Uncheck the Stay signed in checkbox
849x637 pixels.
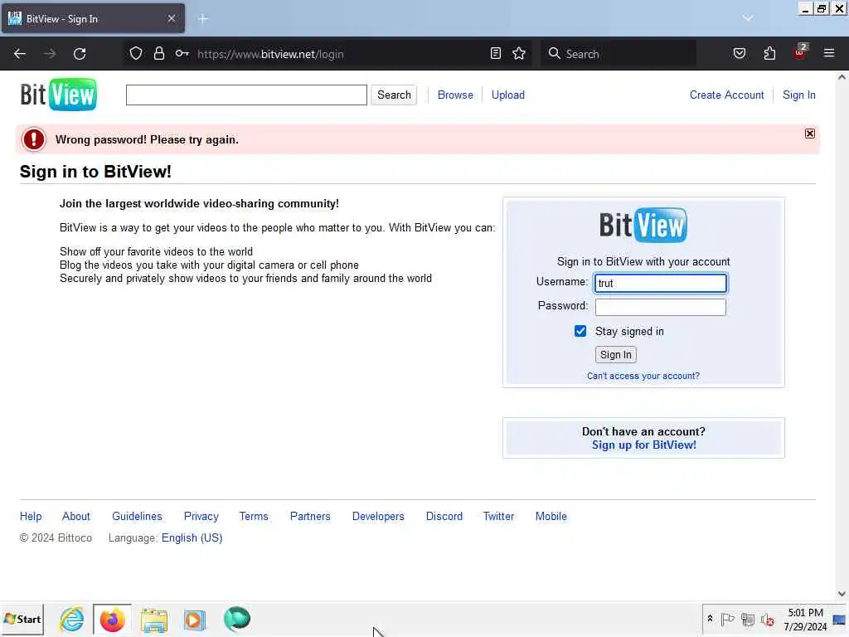[x=580, y=331]
